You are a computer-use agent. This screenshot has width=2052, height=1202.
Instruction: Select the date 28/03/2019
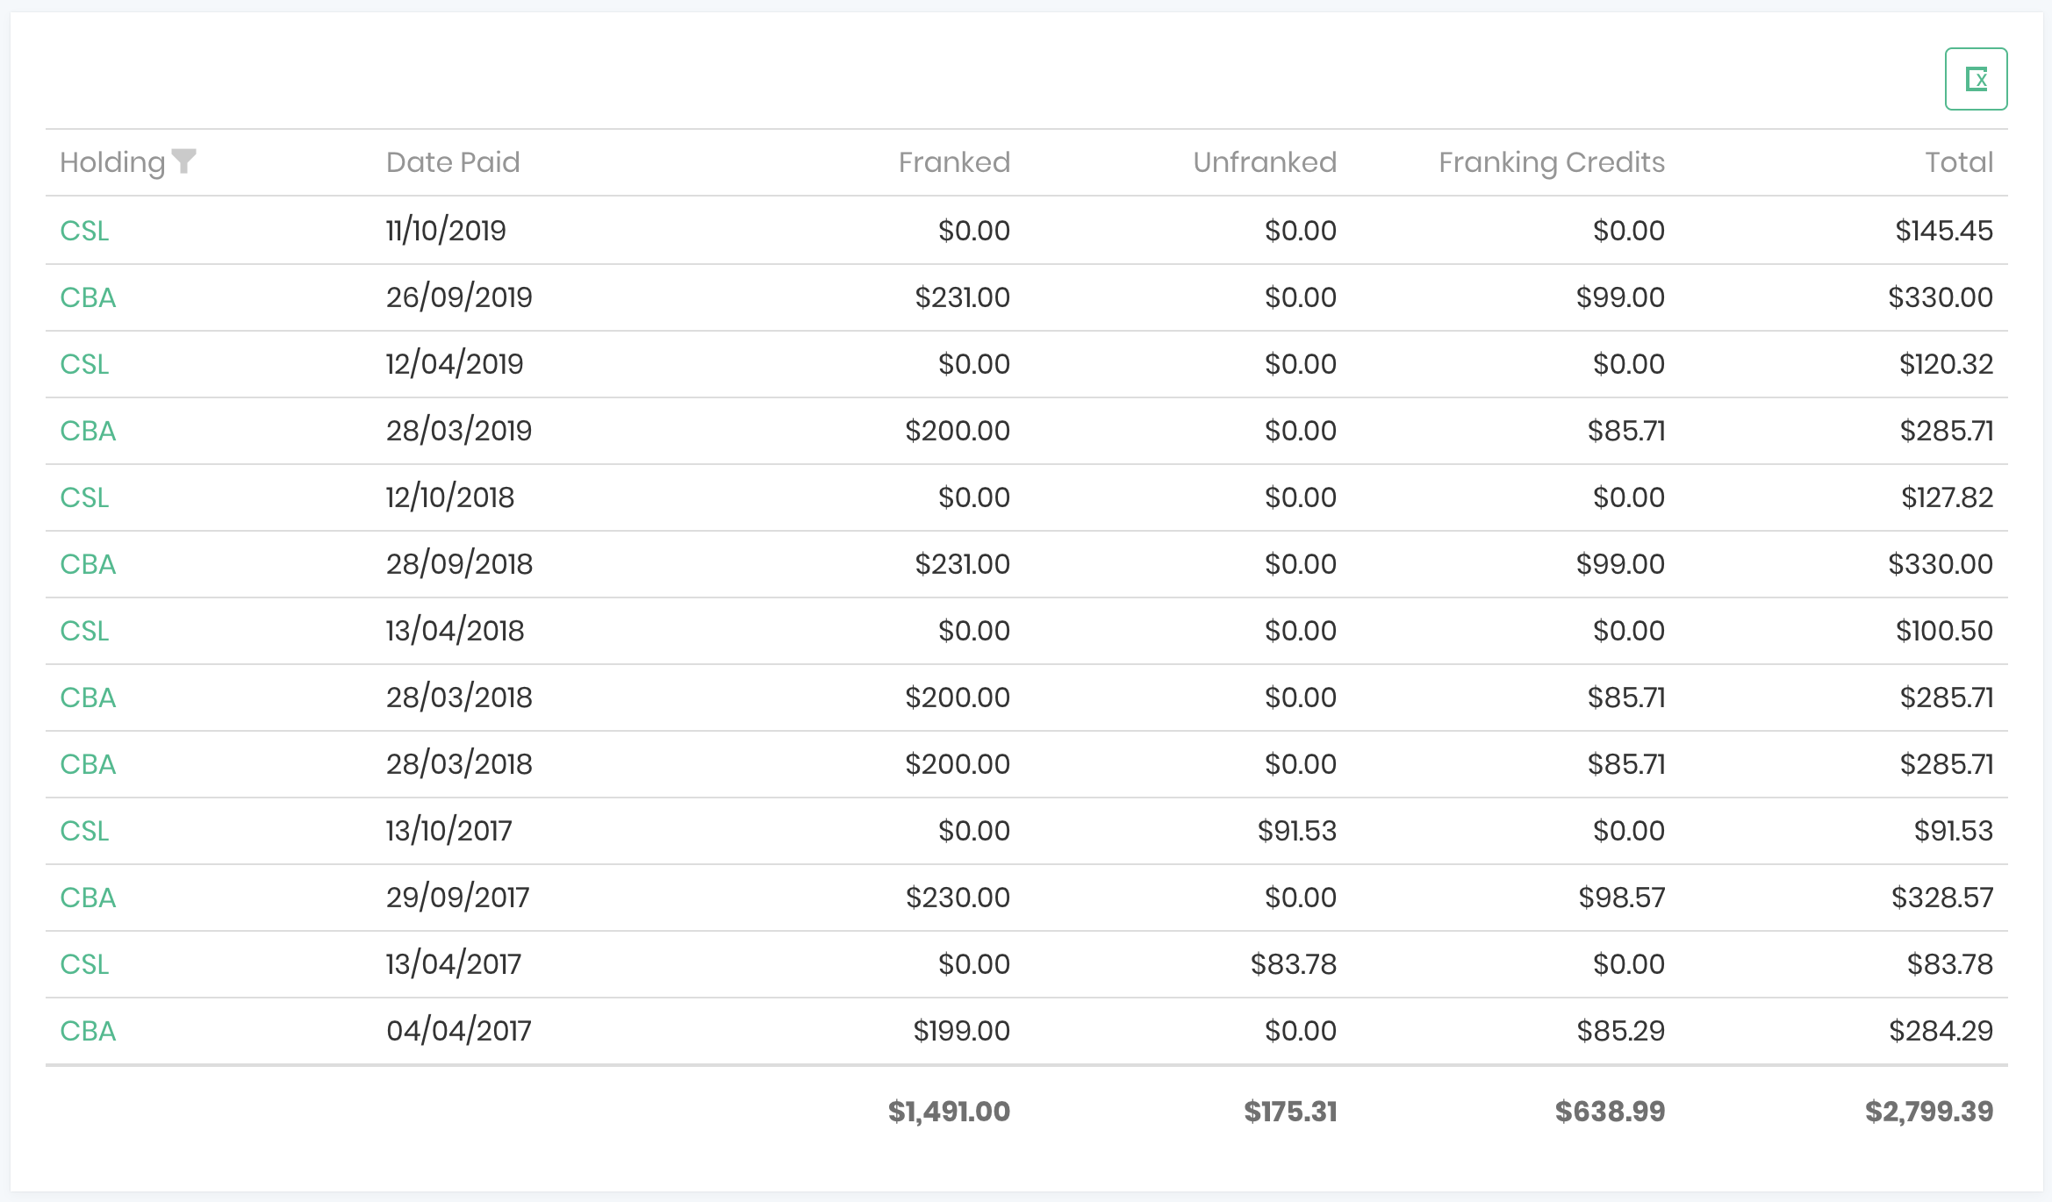(459, 431)
